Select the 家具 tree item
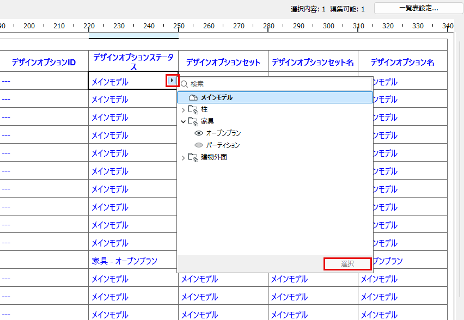Viewport: 464px width, 320px height. [207, 121]
